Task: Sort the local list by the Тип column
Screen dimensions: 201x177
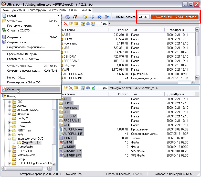Action: (x=145, y=94)
